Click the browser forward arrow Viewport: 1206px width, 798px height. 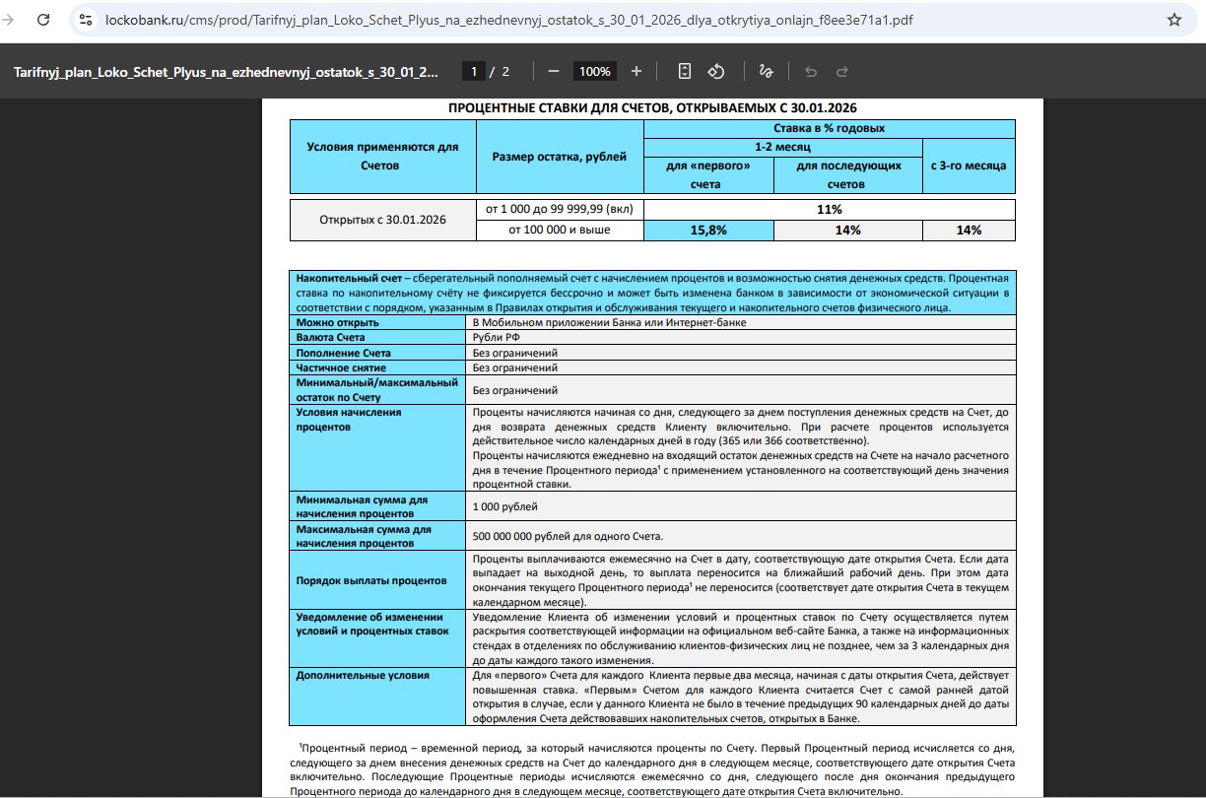[x=9, y=20]
